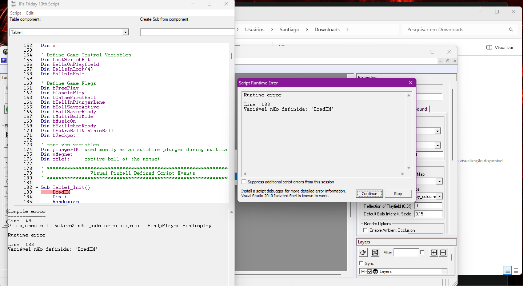The height and width of the screenshot is (286, 523).
Task: Click the pointing-hand assign icon in Layers
Action: pos(363,253)
